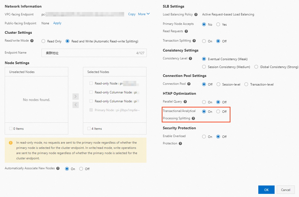Apply for a Public-facing Endpoint
The height and width of the screenshot is (197, 299).
click(x=57, y=23)
